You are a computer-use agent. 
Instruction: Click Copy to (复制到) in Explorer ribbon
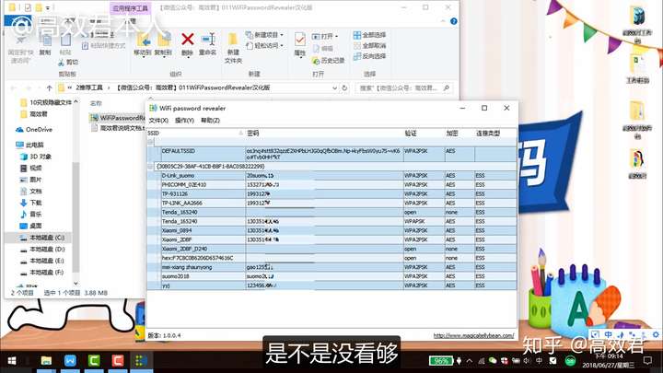163,44
